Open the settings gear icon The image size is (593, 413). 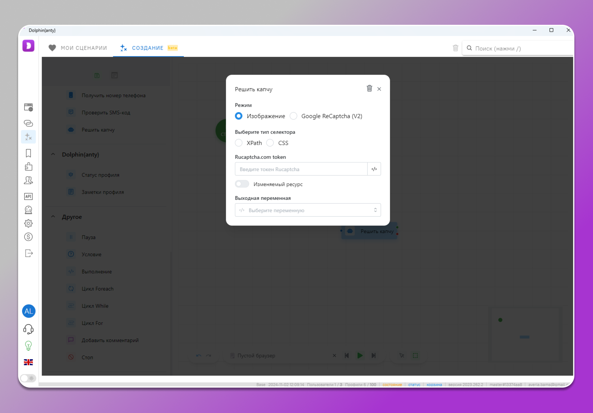pyautogui.click(x=28, y=223)
